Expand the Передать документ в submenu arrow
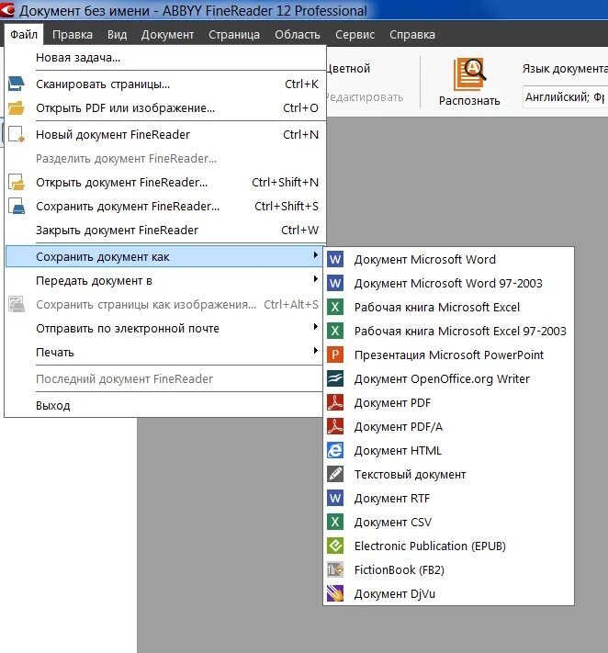This screenshot has width=608, height=653. (x=316, y=278)
